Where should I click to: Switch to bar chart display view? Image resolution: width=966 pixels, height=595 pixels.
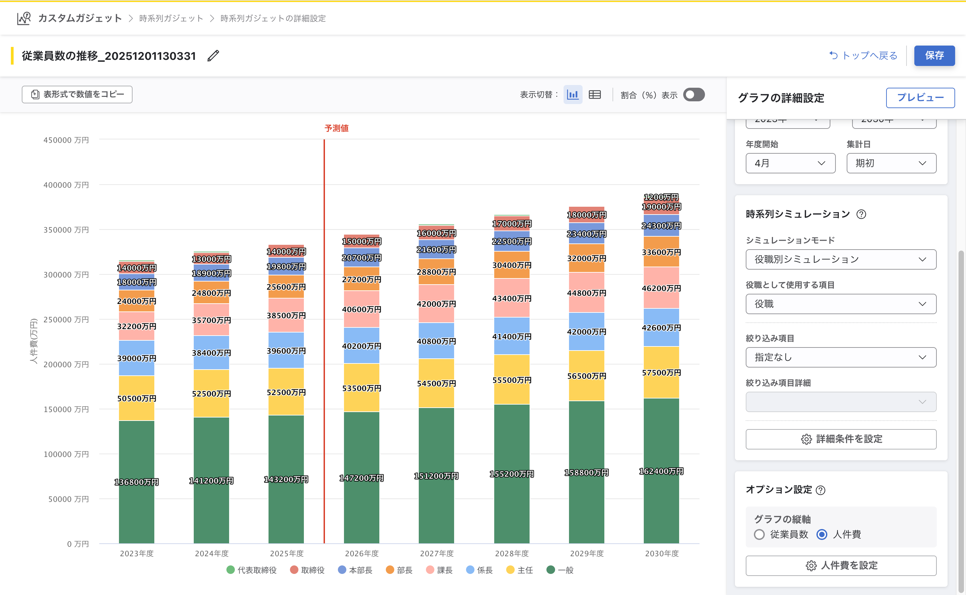click(572, 95)
